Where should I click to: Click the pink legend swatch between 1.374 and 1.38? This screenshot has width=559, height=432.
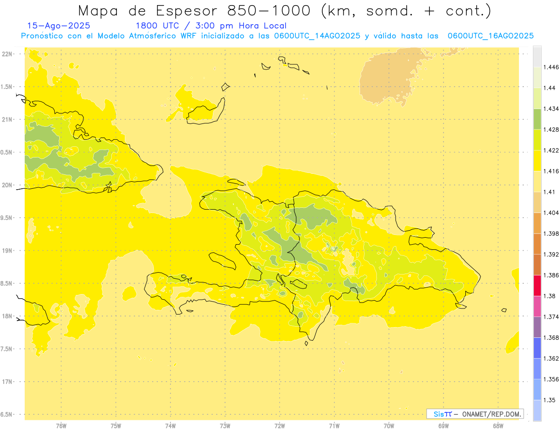click(537, 306)
